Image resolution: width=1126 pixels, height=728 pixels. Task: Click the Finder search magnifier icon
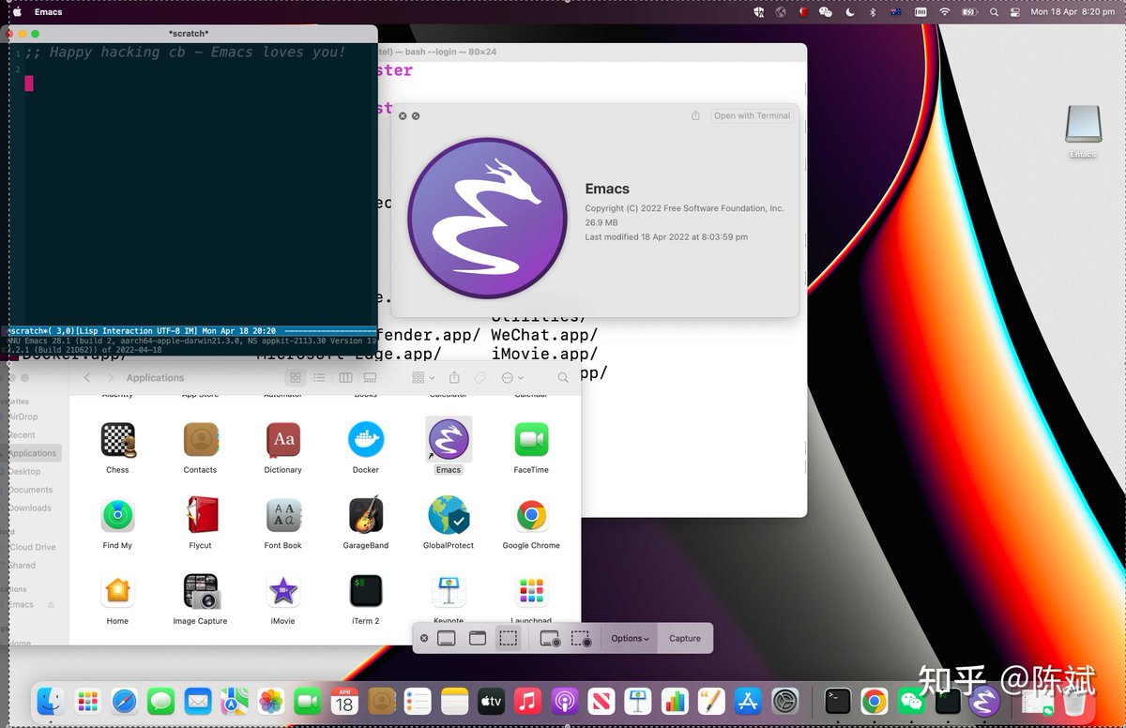tap(563, 377)
